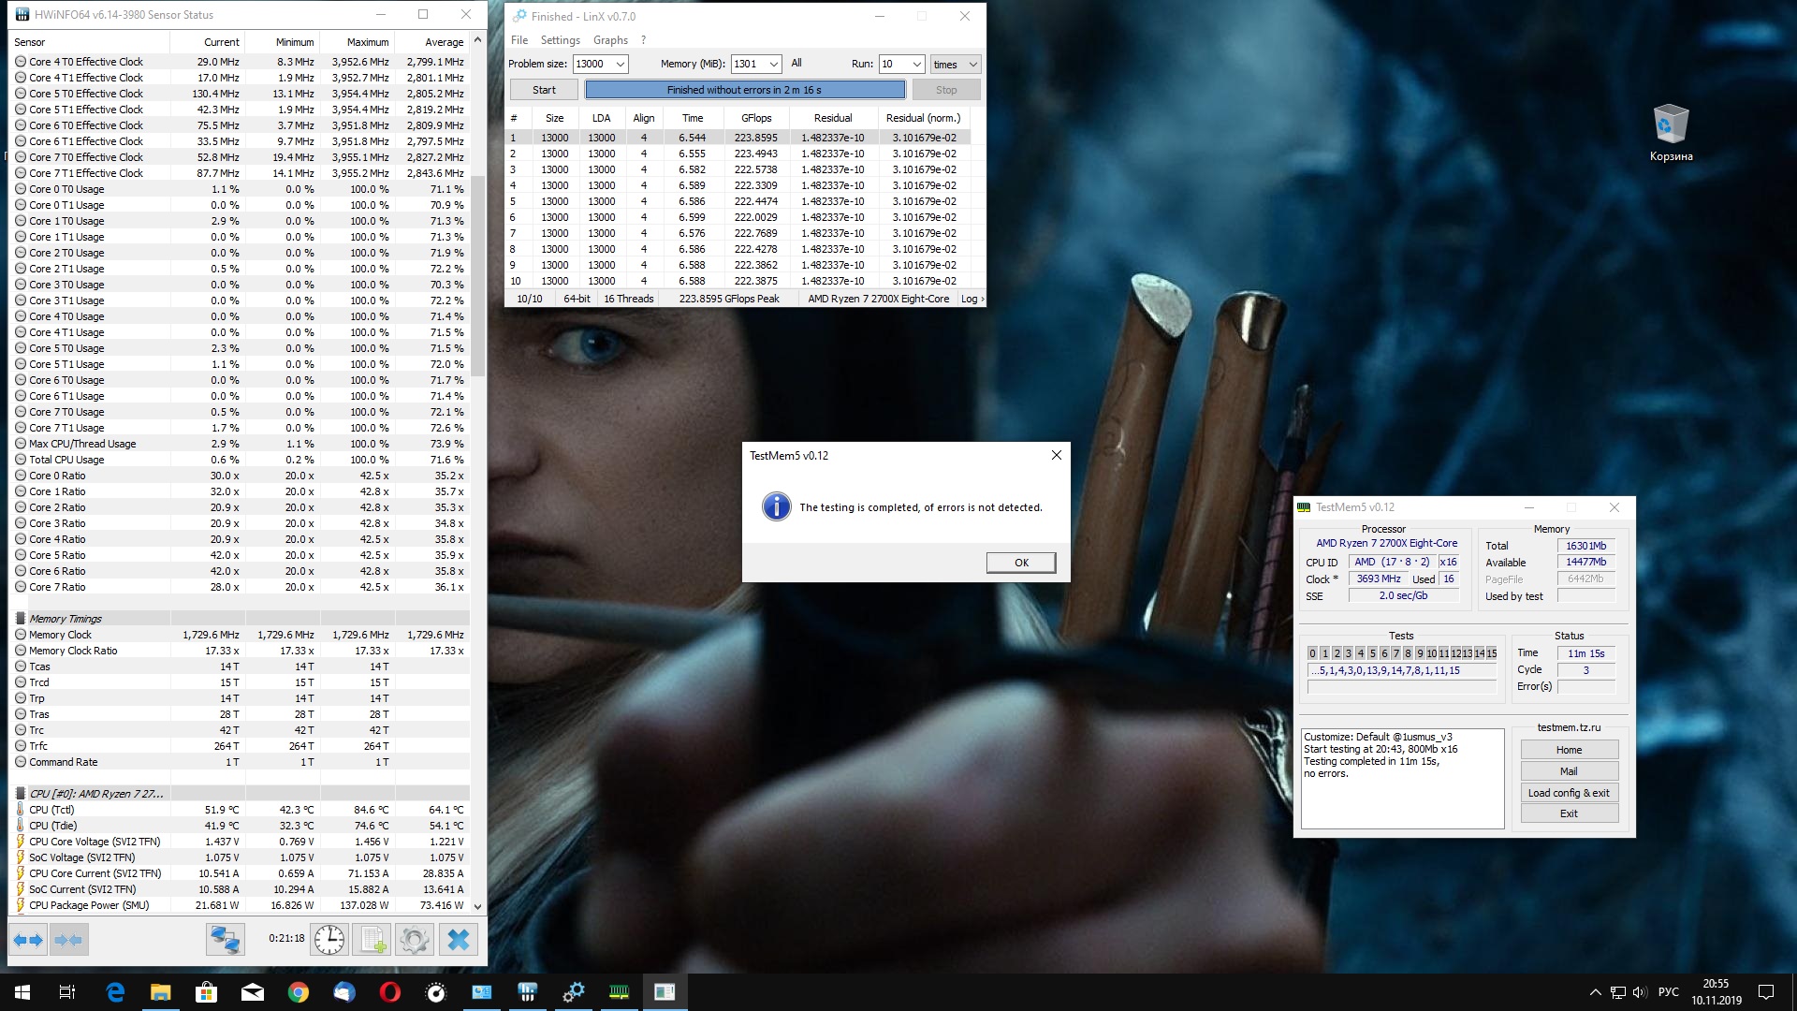This screenshot has height=1011, width=1797.
Task: Expand the Problem size dropdown
Action: point(620,64)
